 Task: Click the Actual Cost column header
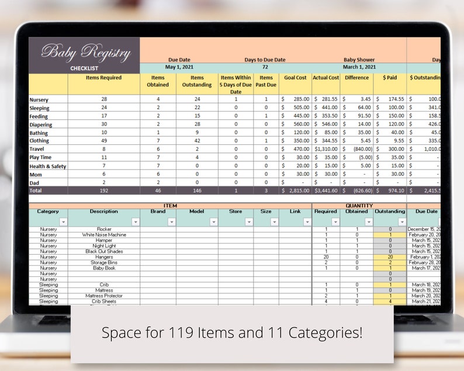tap(326, 84)
